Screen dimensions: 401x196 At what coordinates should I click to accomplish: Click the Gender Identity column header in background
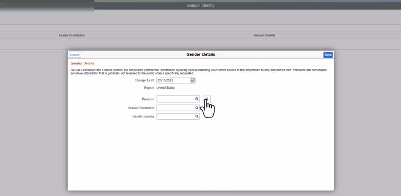click(264, 35)
